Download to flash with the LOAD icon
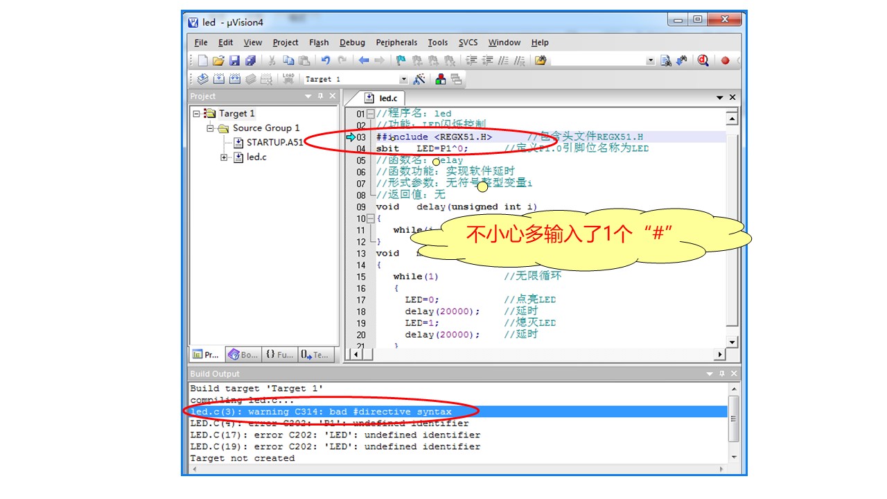Image resolution: width=887 pixels, height=499 pixels. pos(288,79)
